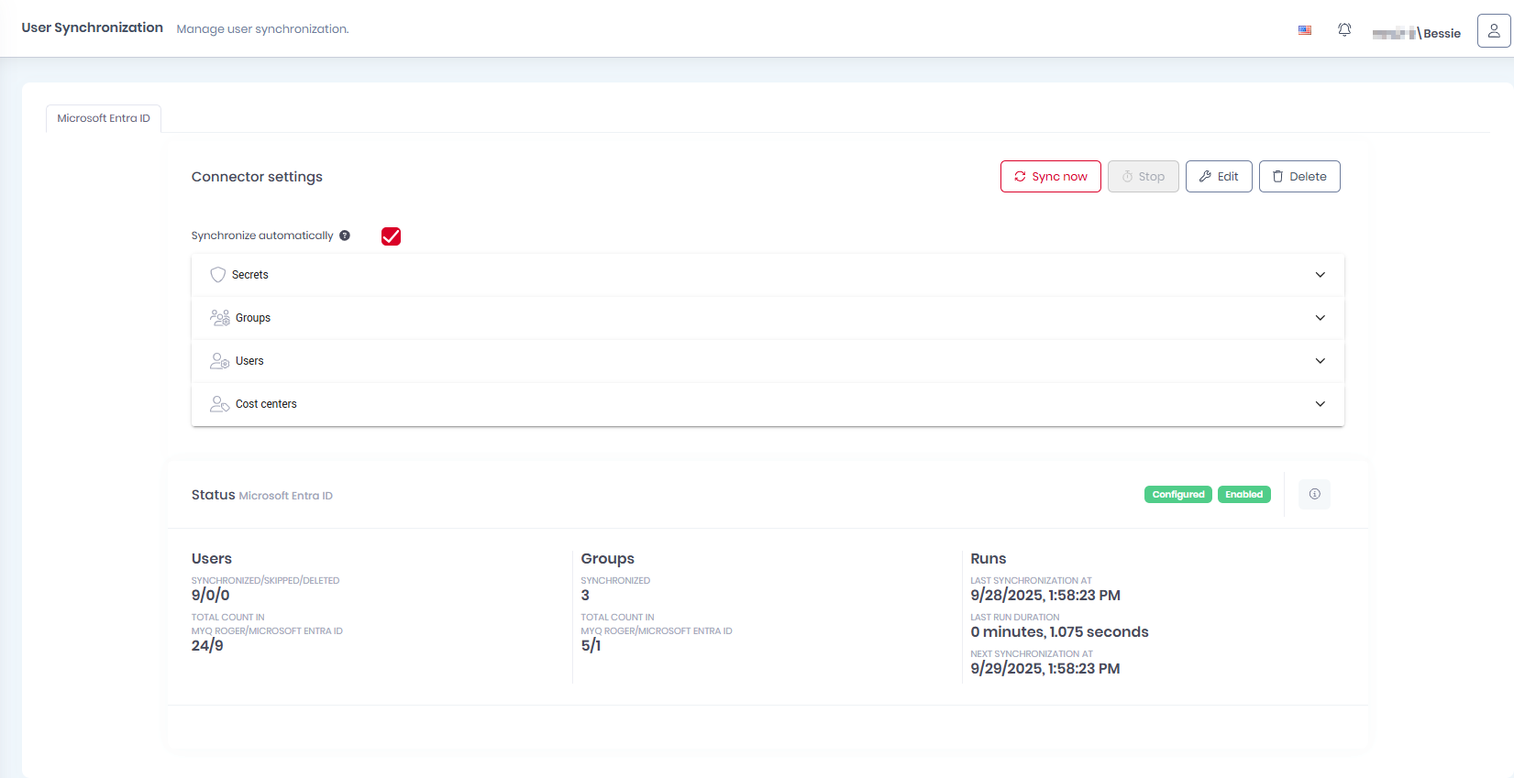Click the Stop synchronization button
The width and height of the screenshot is (1514, 778).
(1143, 177)
